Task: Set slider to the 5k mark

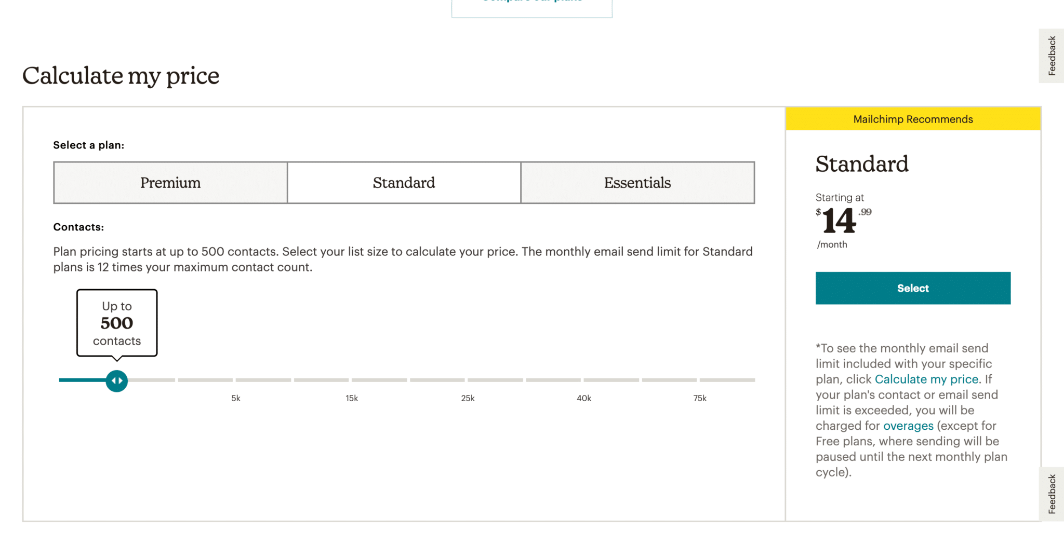Action: 236,380
